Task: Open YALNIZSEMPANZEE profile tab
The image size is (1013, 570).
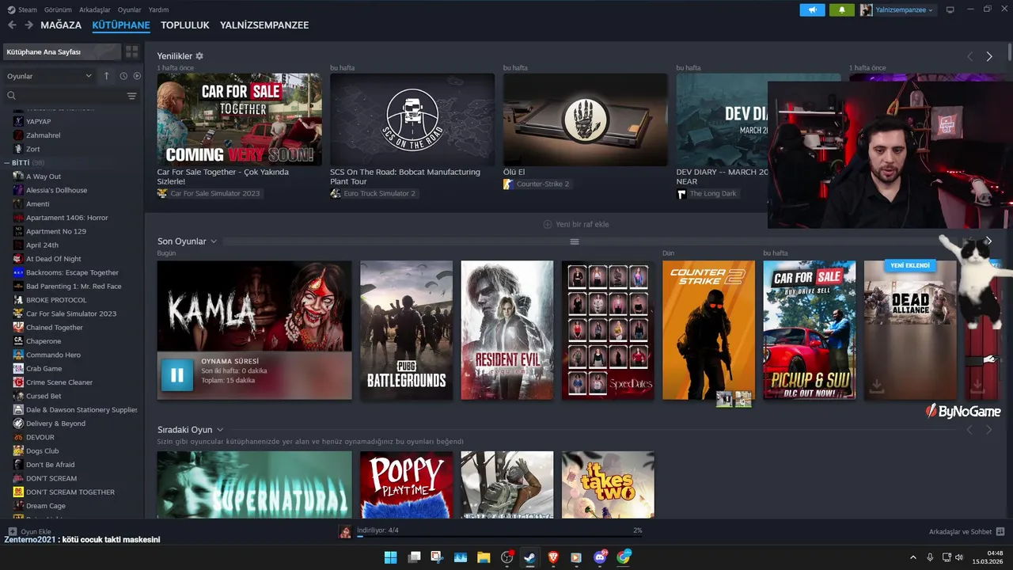Action: tap(264, 25)
